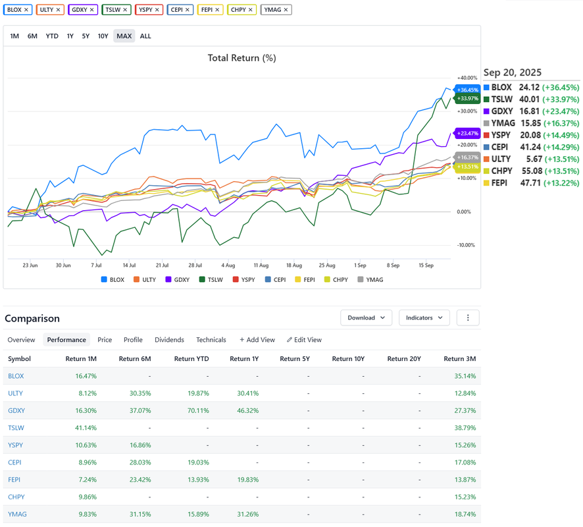The width and height of the screenshot is (583, 527).
Task: Select the 1M time range
Action: [14, 36]
